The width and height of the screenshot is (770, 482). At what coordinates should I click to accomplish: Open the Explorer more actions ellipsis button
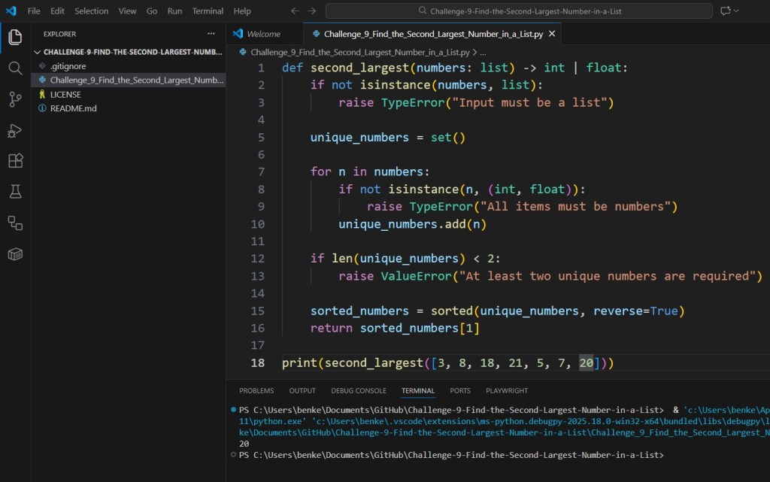(x=211, y=33)
